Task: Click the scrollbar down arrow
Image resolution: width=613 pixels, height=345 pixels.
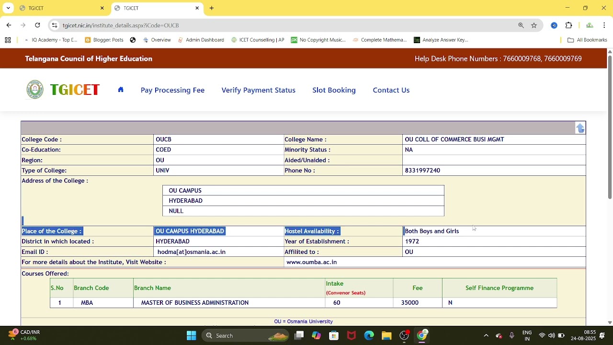Action: [610, 322]
